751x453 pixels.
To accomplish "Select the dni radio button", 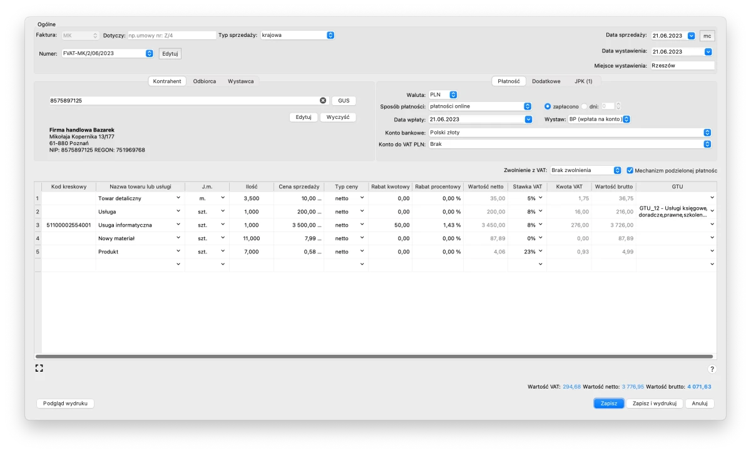I will (x=585, y=106).
